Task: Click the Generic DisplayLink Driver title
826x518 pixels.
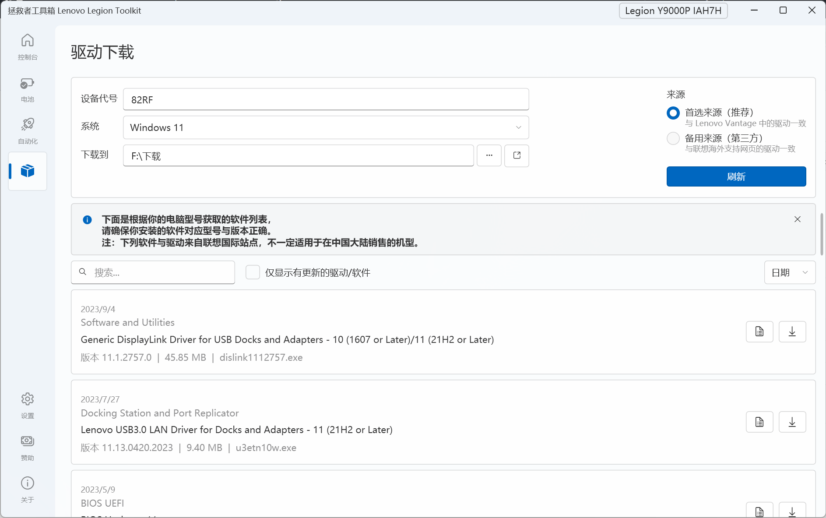Action: [x=288, y=339]
